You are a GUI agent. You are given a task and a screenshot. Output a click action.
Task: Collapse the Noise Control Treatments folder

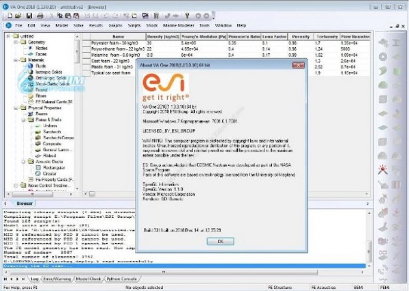16,186
